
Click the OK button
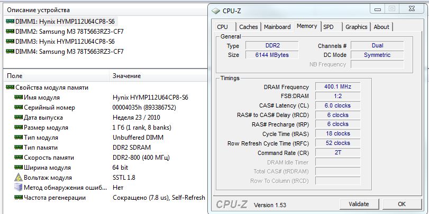401,204
